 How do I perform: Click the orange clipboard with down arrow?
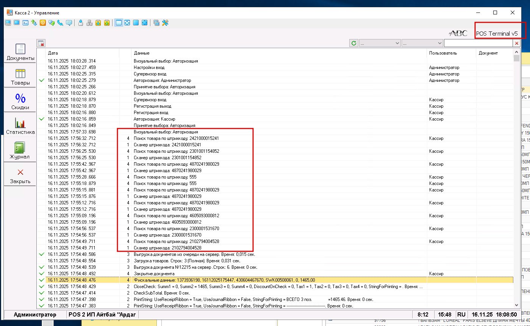point(98,23)
